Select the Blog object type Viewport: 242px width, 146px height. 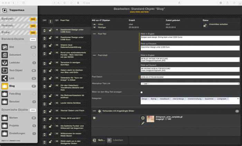click(19, 86)
